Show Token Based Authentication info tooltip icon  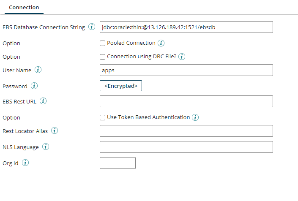click(195, 117)
